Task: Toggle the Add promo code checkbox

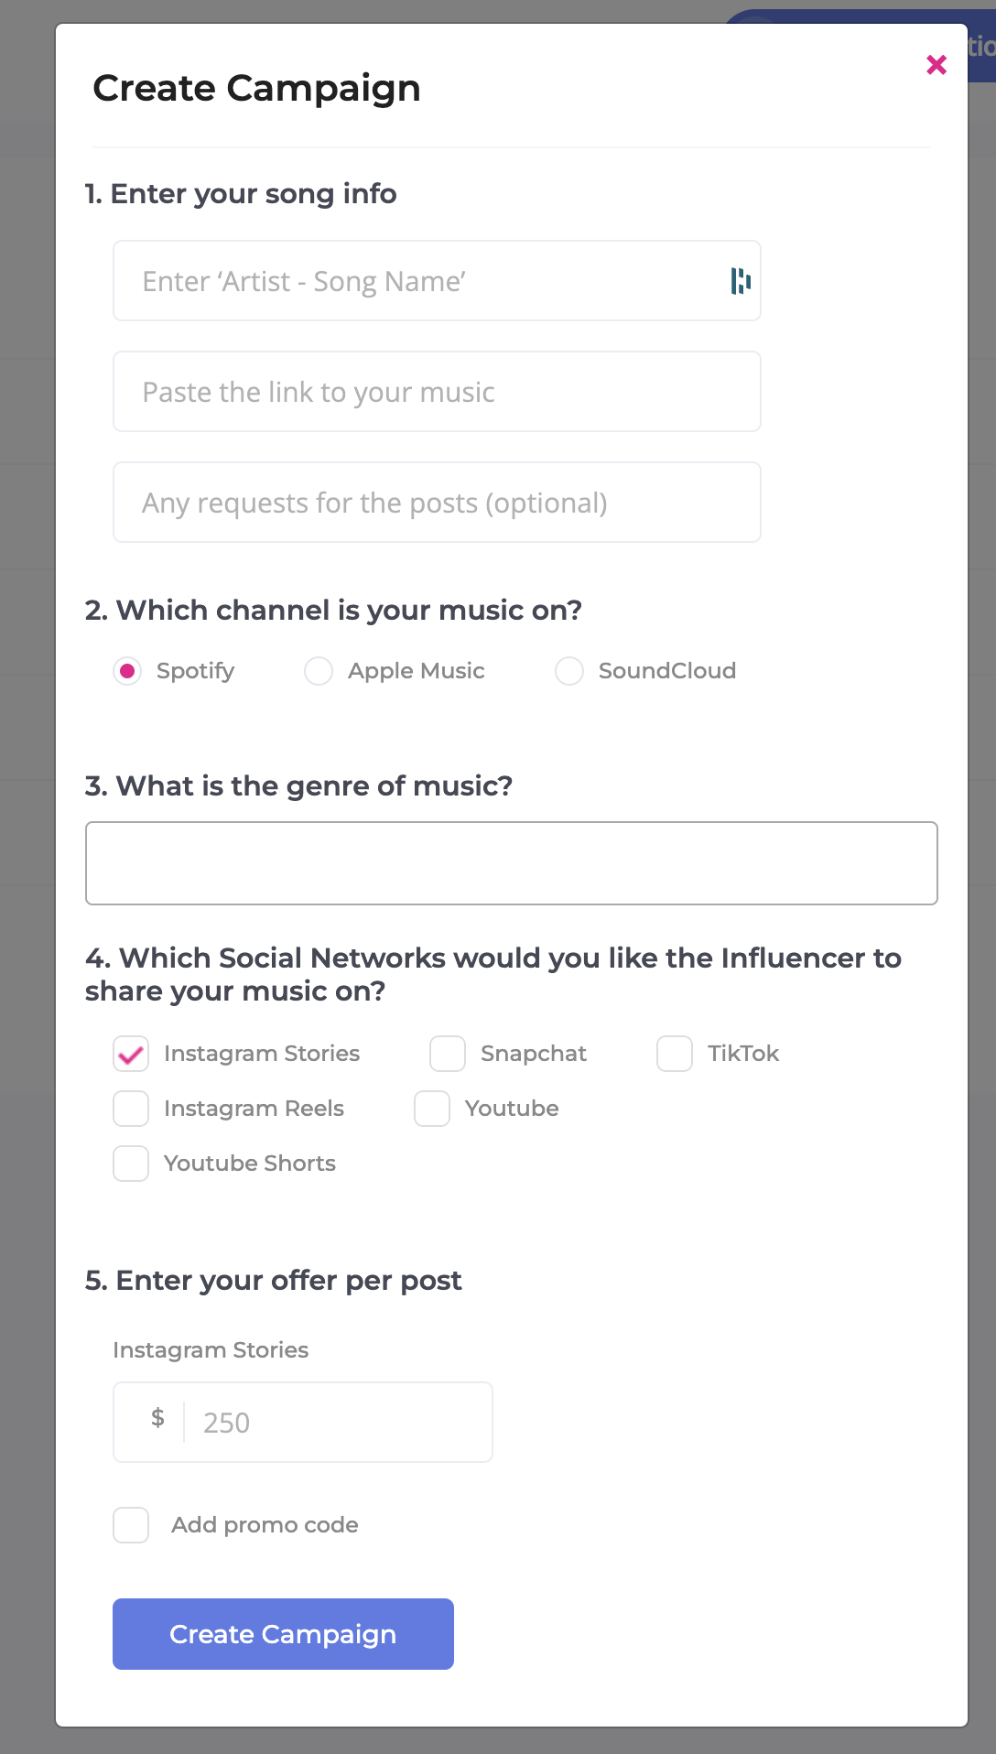Action: [131, 1525]
